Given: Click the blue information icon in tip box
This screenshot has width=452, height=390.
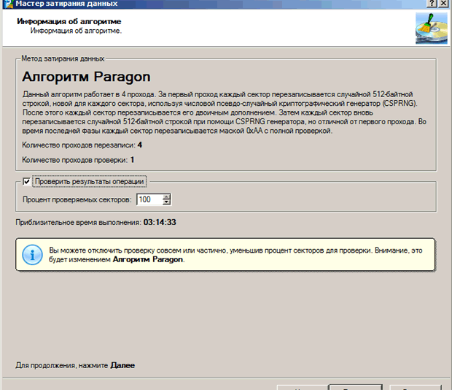Looking at the screenshot, I should pos(32,255).
